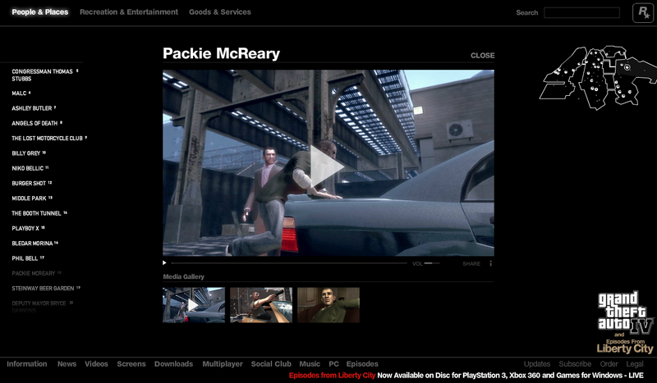657x383 pixels.
Task: Click the video progress seek bar
Action: tap(289, 263)
